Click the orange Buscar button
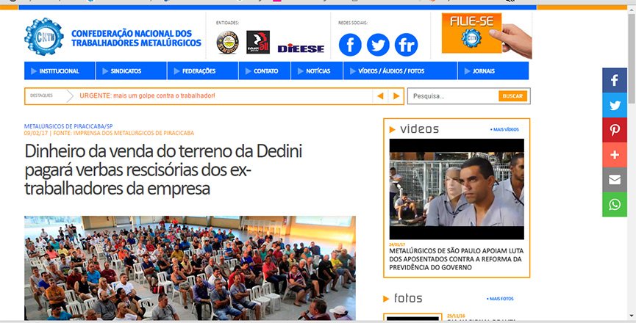636x323 pixels. 512,96
